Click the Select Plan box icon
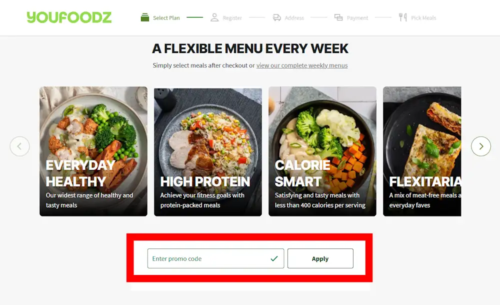 pyautogui.click(x=145, y=17)
